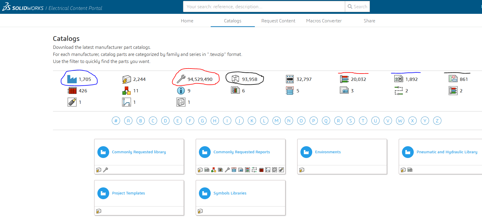Click the books library icon showing 6
The image size is (482, 218).
coord(235,91)
